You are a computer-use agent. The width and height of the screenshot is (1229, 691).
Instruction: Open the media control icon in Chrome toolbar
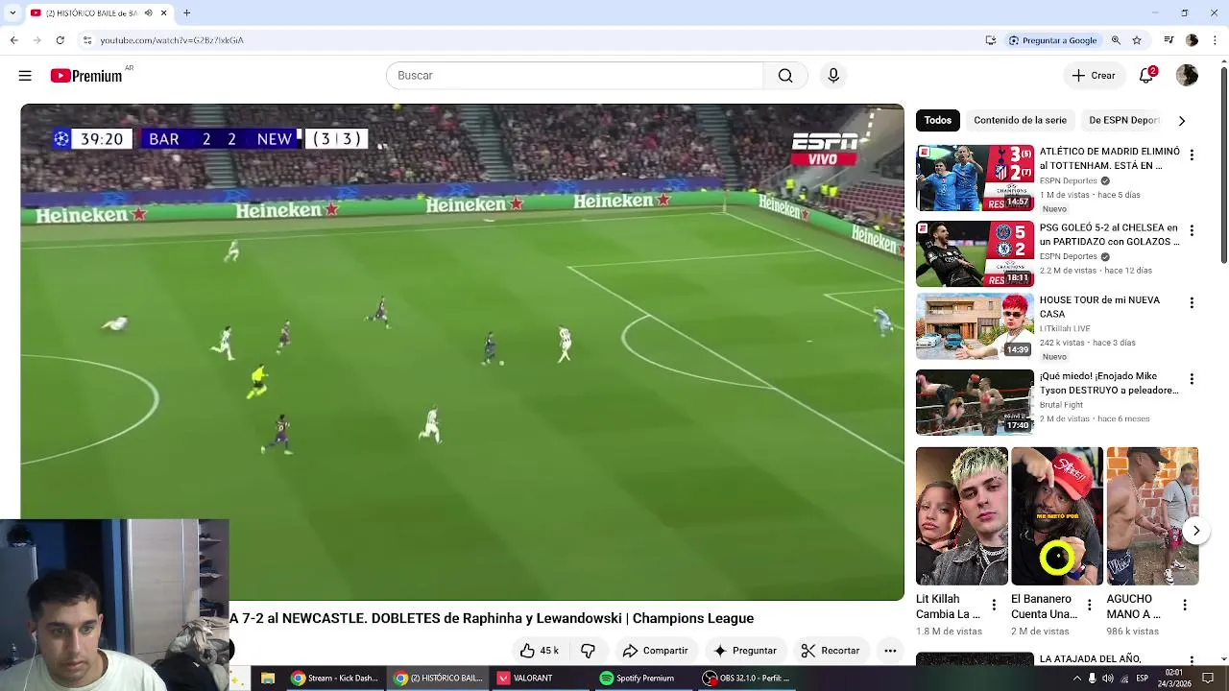(1169, 40)
